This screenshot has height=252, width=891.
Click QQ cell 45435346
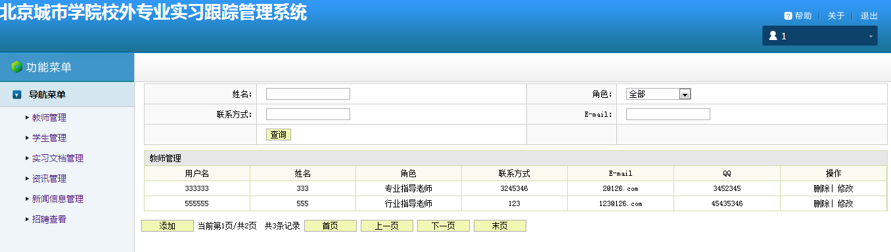pyautogui.click(x=727, y=203)
